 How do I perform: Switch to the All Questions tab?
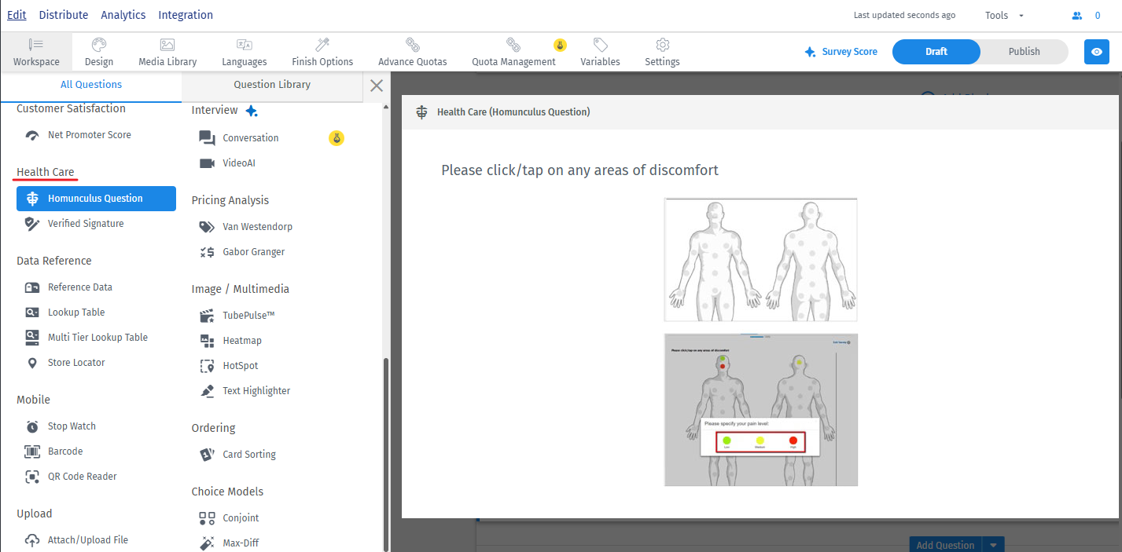(x=91, y=85)
